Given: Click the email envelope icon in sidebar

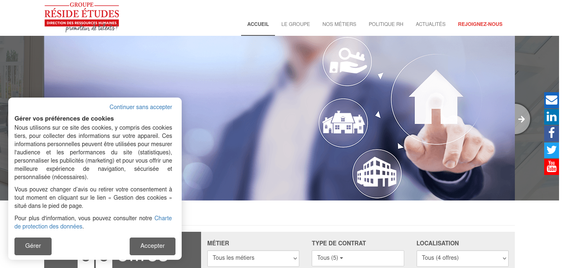Looking at the screenshot, I should pos(552,100).
